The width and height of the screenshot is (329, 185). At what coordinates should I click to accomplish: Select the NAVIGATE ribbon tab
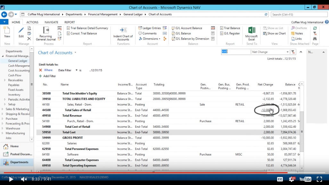(51, 22)
